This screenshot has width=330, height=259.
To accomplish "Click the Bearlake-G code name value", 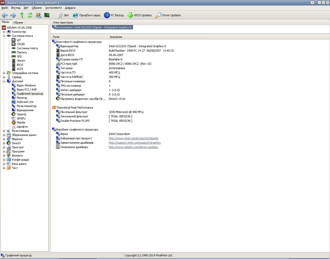I will tap(115, 59).
